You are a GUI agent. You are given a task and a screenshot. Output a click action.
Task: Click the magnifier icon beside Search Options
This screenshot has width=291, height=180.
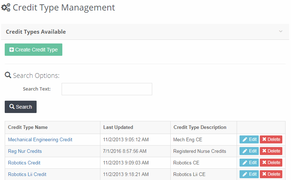point(8,75)
